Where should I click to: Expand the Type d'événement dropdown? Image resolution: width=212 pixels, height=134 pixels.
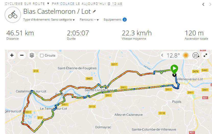49,20
